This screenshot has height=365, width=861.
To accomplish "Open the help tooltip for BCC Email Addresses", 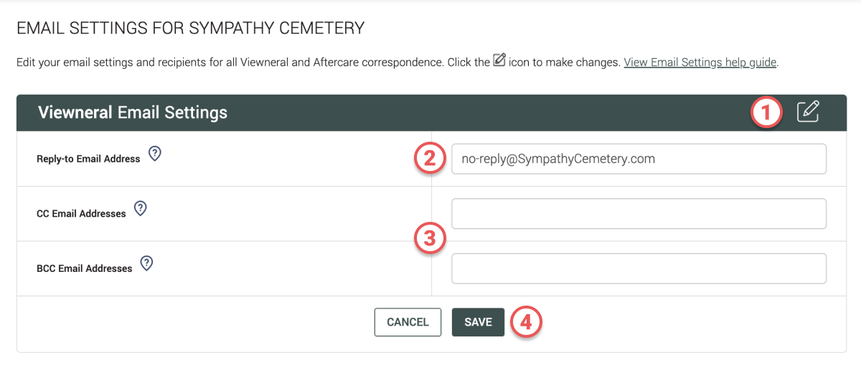I will [x=146, y=263].
